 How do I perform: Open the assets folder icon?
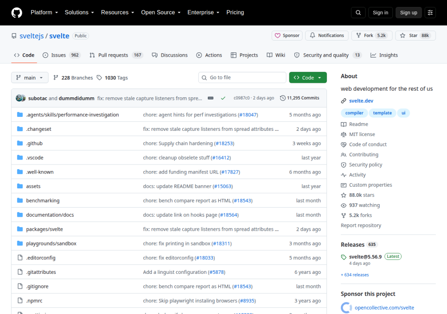coord(20,186)
